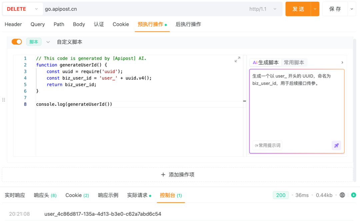The image size is (360, 221).
Task: Open the request Cookie tab
Action: (121, 24)
